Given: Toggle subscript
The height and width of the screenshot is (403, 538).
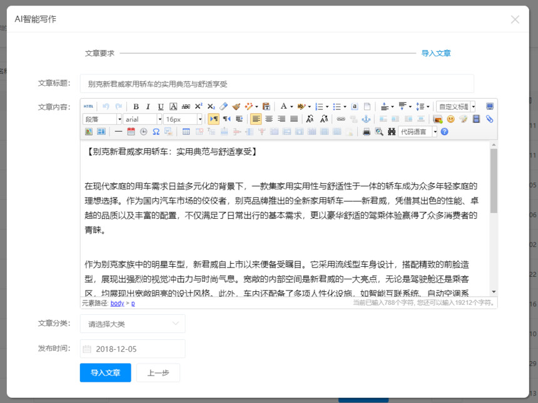Looking at the screenshot, I should coord(211,106).
